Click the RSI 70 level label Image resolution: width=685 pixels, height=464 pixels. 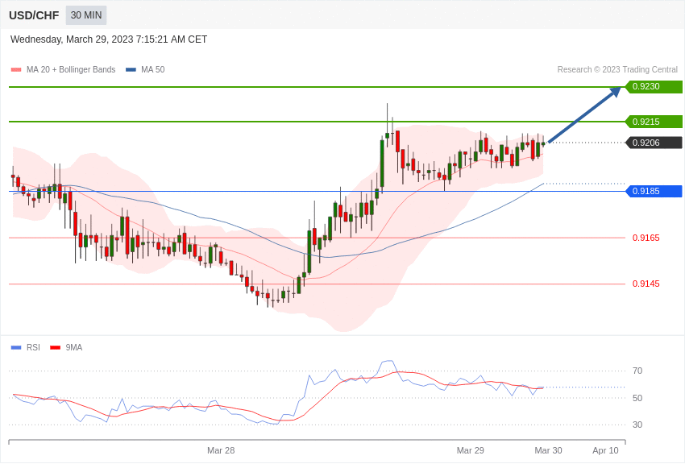[637, 371]
